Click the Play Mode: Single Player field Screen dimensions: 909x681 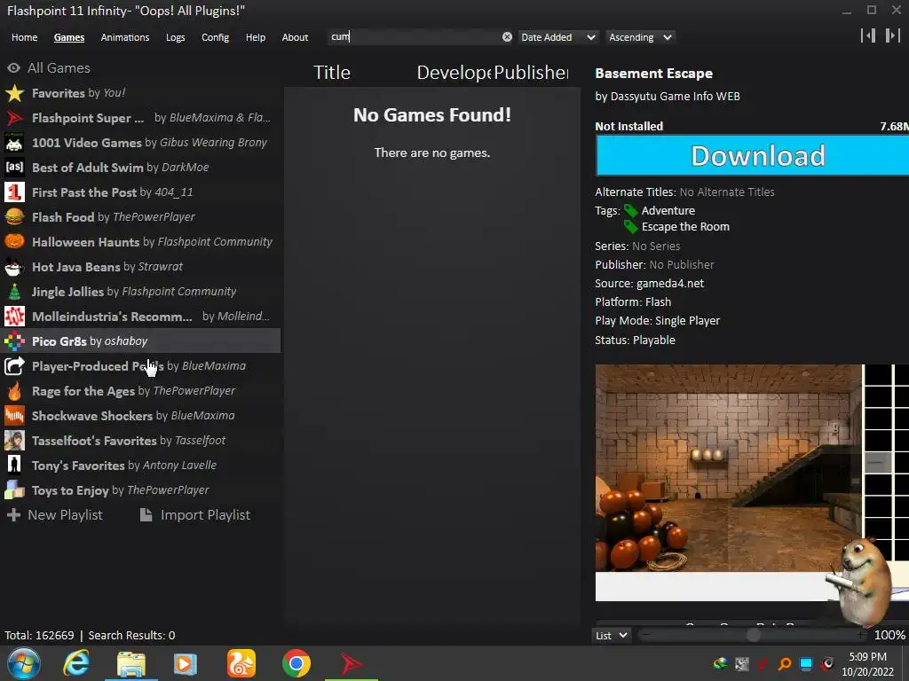[657, 321]
